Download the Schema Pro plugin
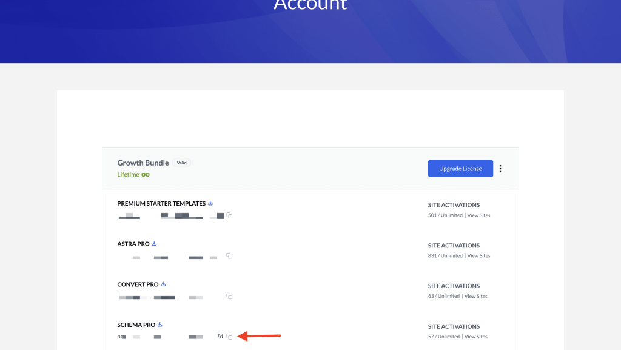621x350 pixels. (159, 324)
